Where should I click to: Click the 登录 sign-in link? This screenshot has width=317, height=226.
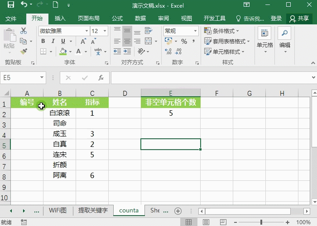tap(276, 19)
